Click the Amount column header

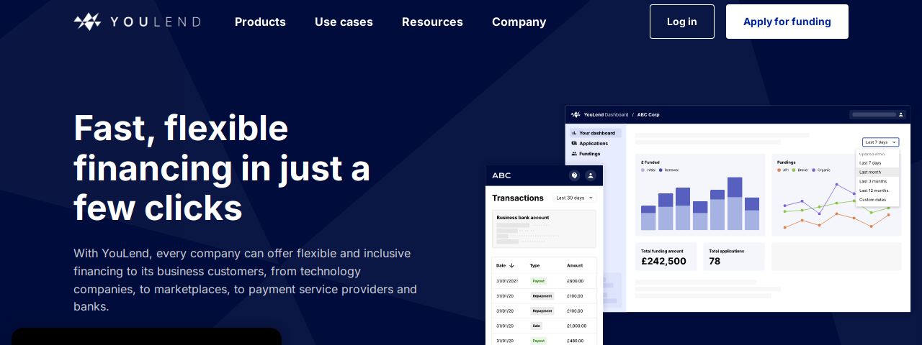(575, 265)
